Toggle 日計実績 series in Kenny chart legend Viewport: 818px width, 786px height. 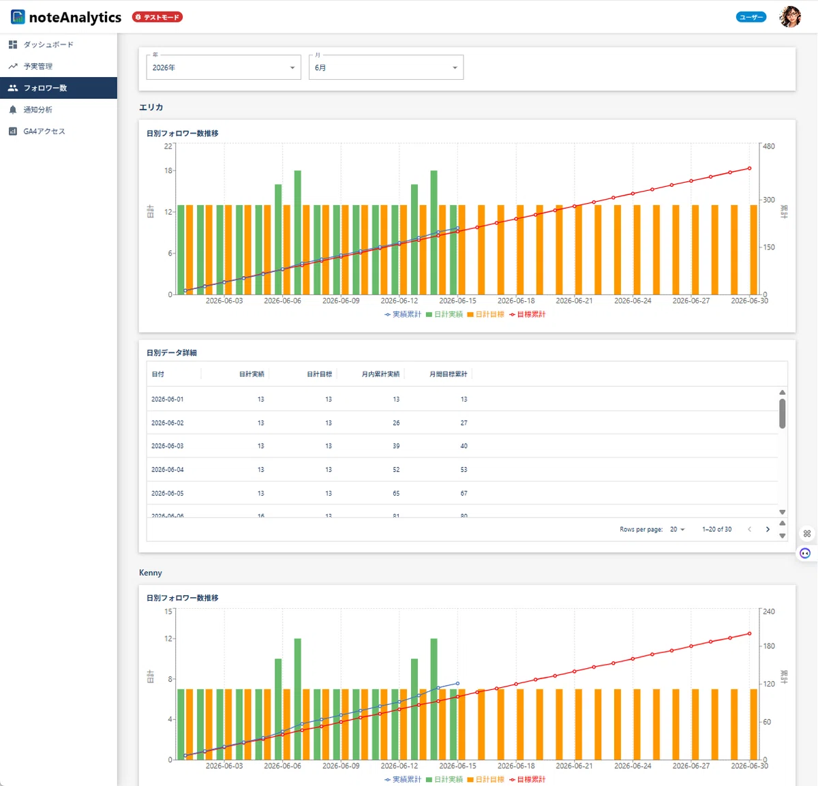(x=444, y=779)
